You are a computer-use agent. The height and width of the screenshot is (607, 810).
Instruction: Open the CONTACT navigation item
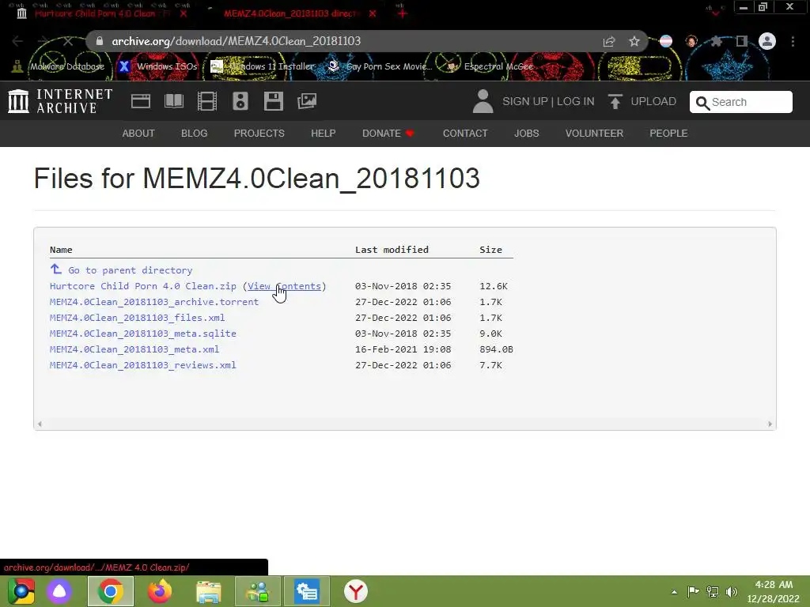click(x=465, y=133)
